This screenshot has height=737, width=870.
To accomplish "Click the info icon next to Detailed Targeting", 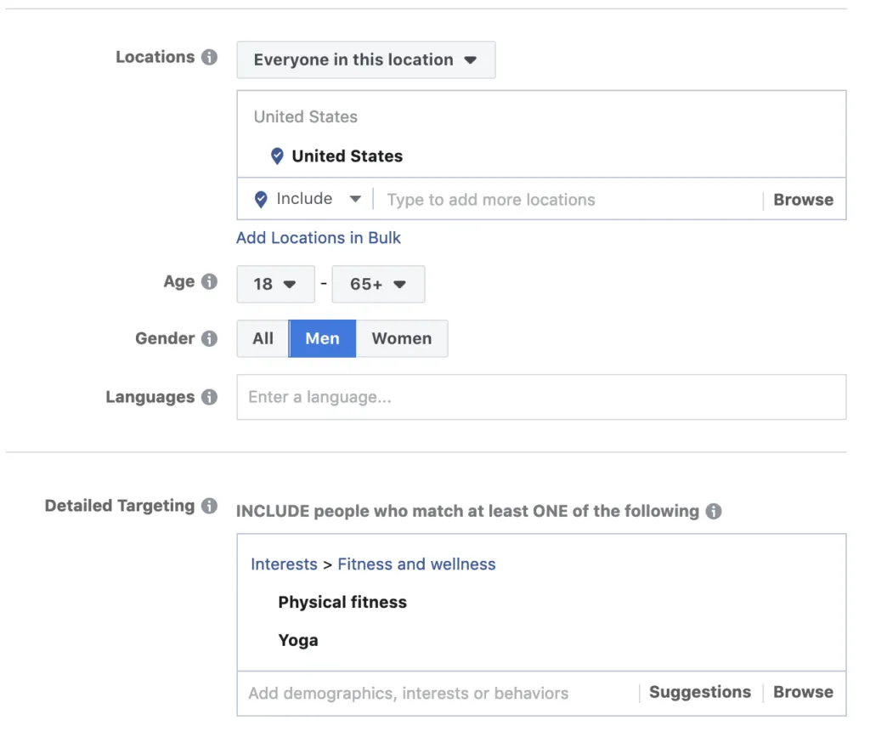I will click(209, 506).
